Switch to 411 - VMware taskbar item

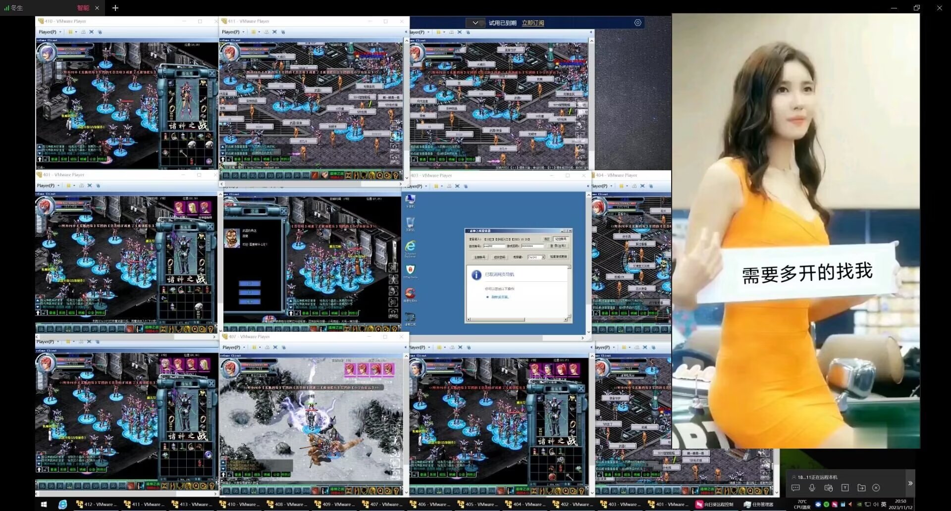pyautogui.click(x=144, y=505)
